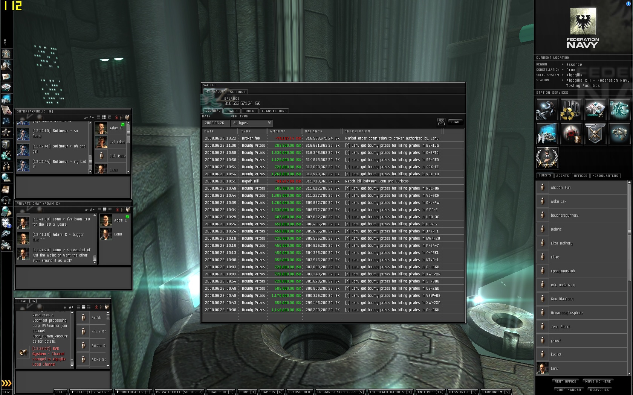Open the Fitting station service icon
633x395 pixels.
click(619, 109)
